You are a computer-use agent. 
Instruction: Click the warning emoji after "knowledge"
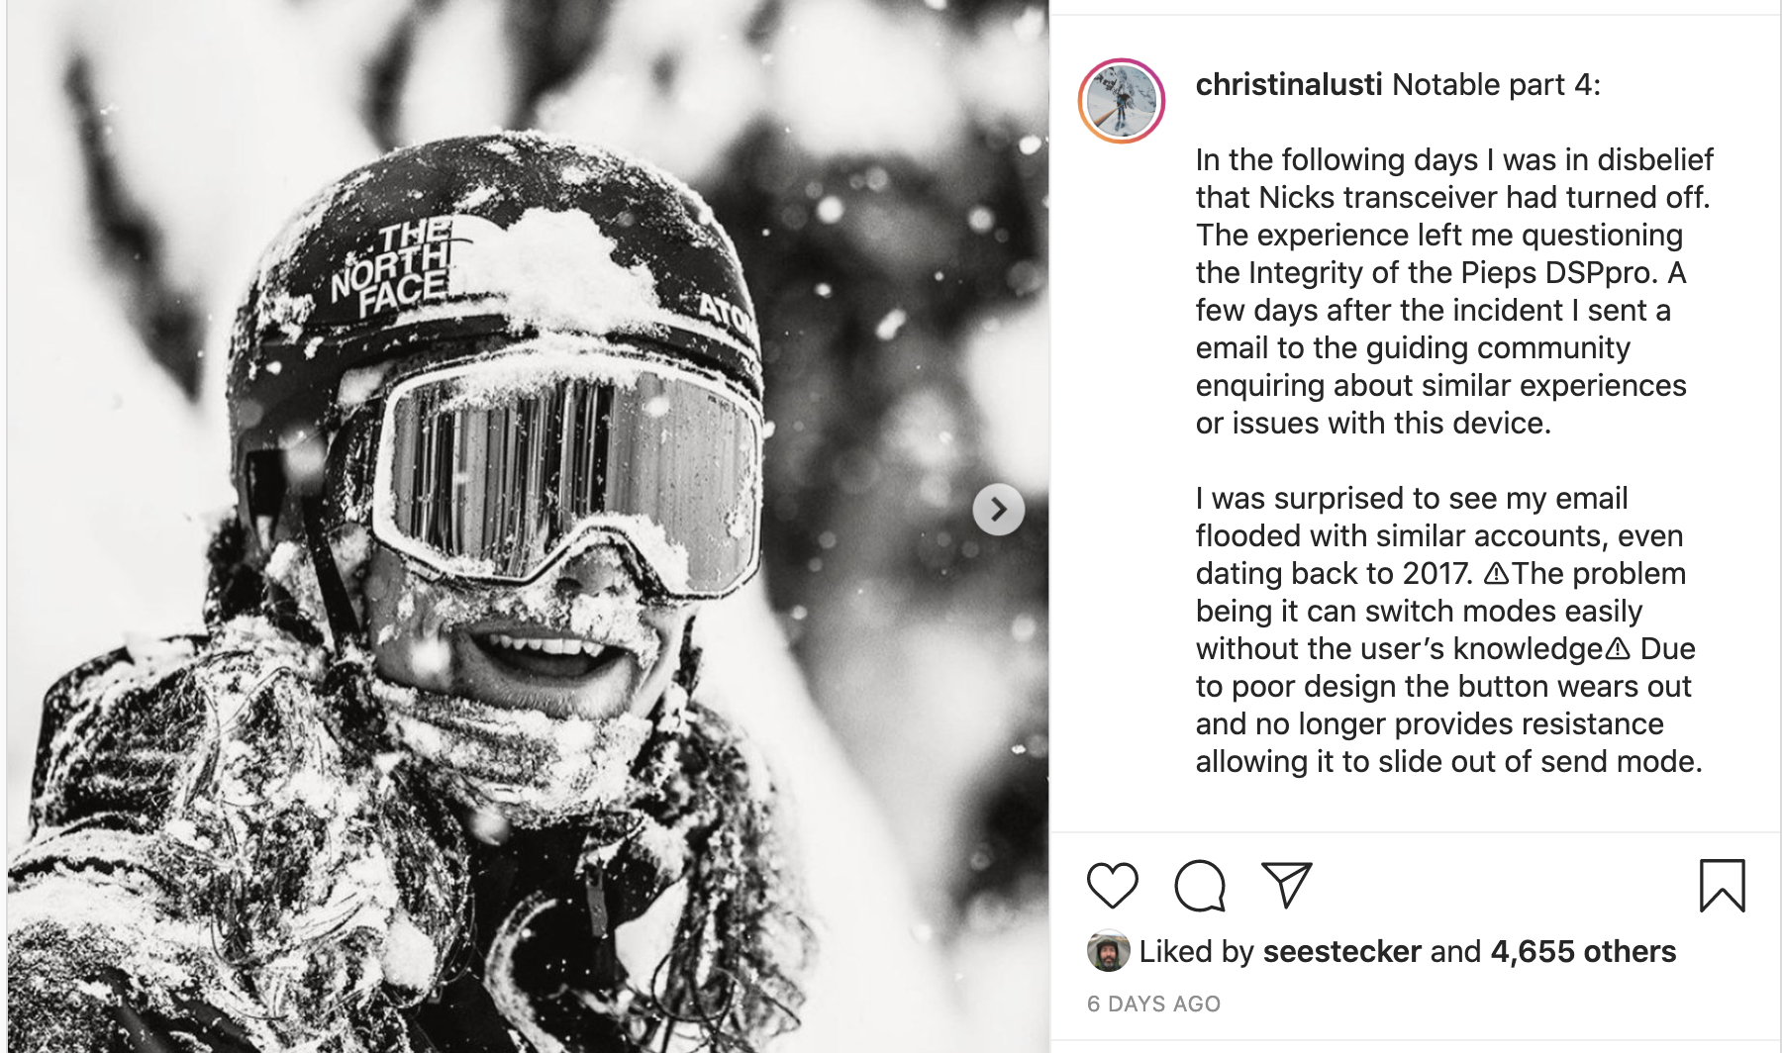[1617, 649]
